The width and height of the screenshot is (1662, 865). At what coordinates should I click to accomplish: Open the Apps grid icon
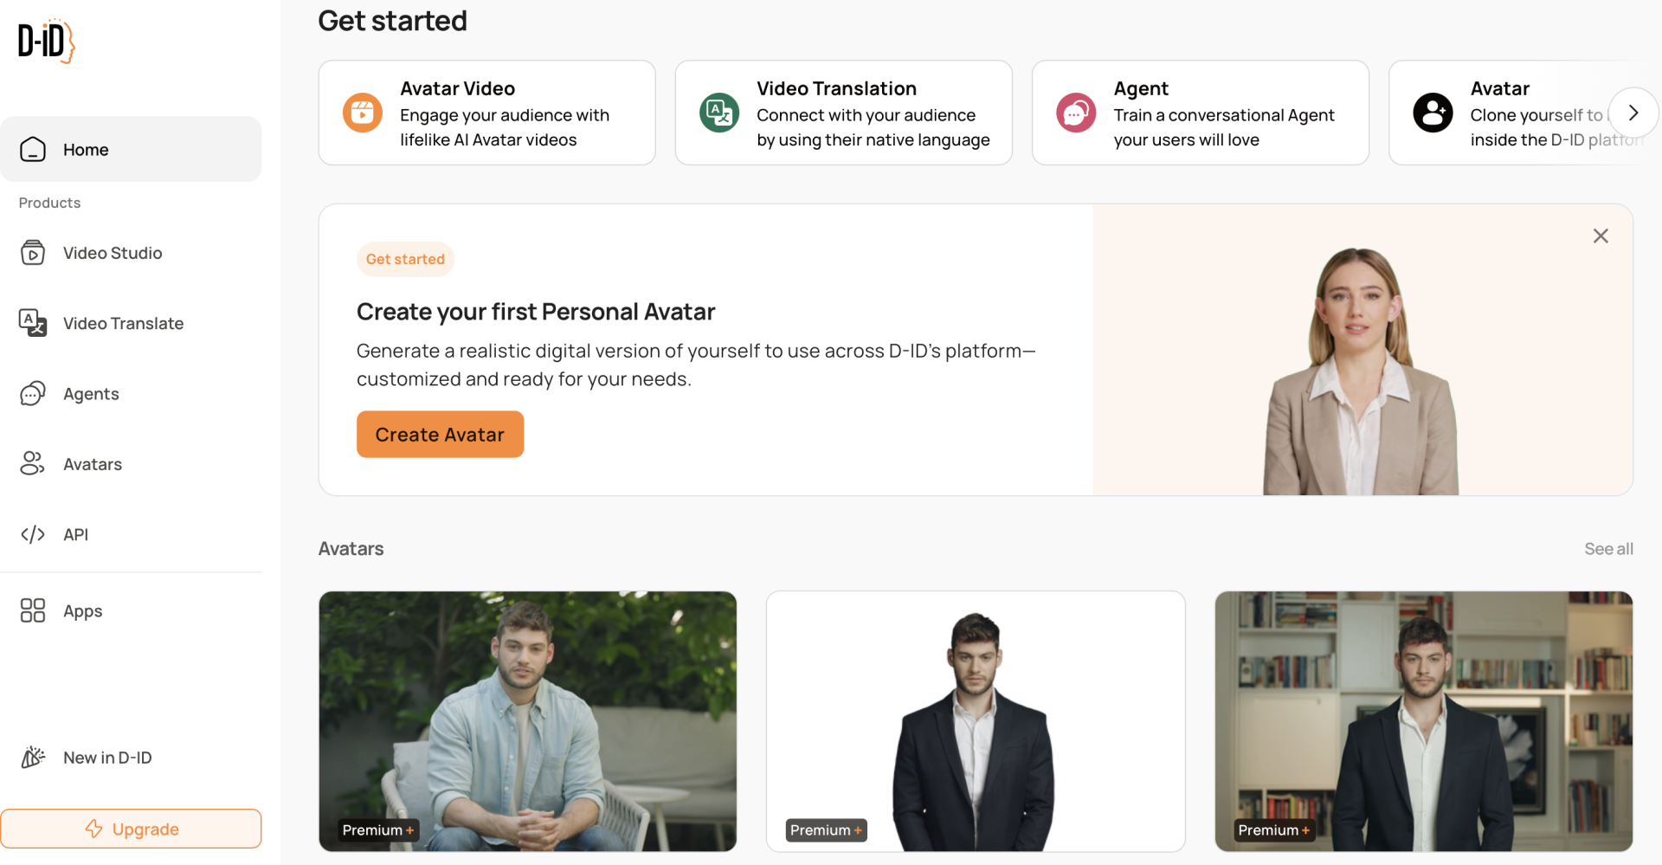coord(33,610)
